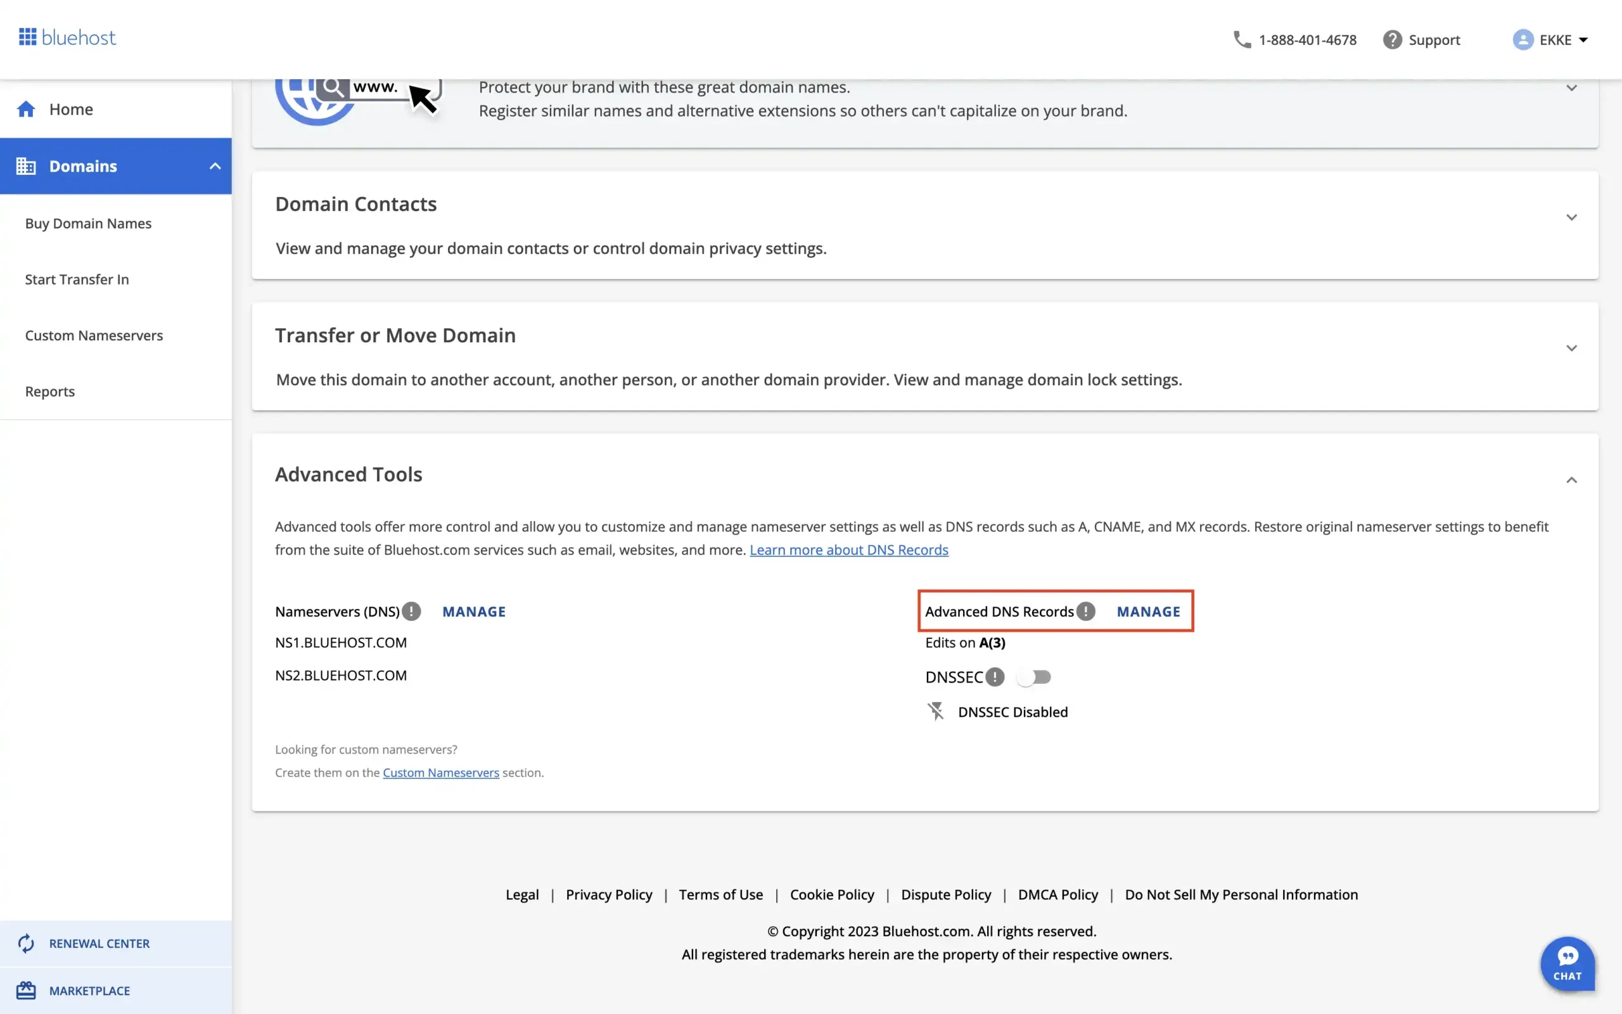The height and width of the screenshot is (1014, 1622).
Task: Click the Nameservers (DNS) info icon
Action: coord(411,611)
